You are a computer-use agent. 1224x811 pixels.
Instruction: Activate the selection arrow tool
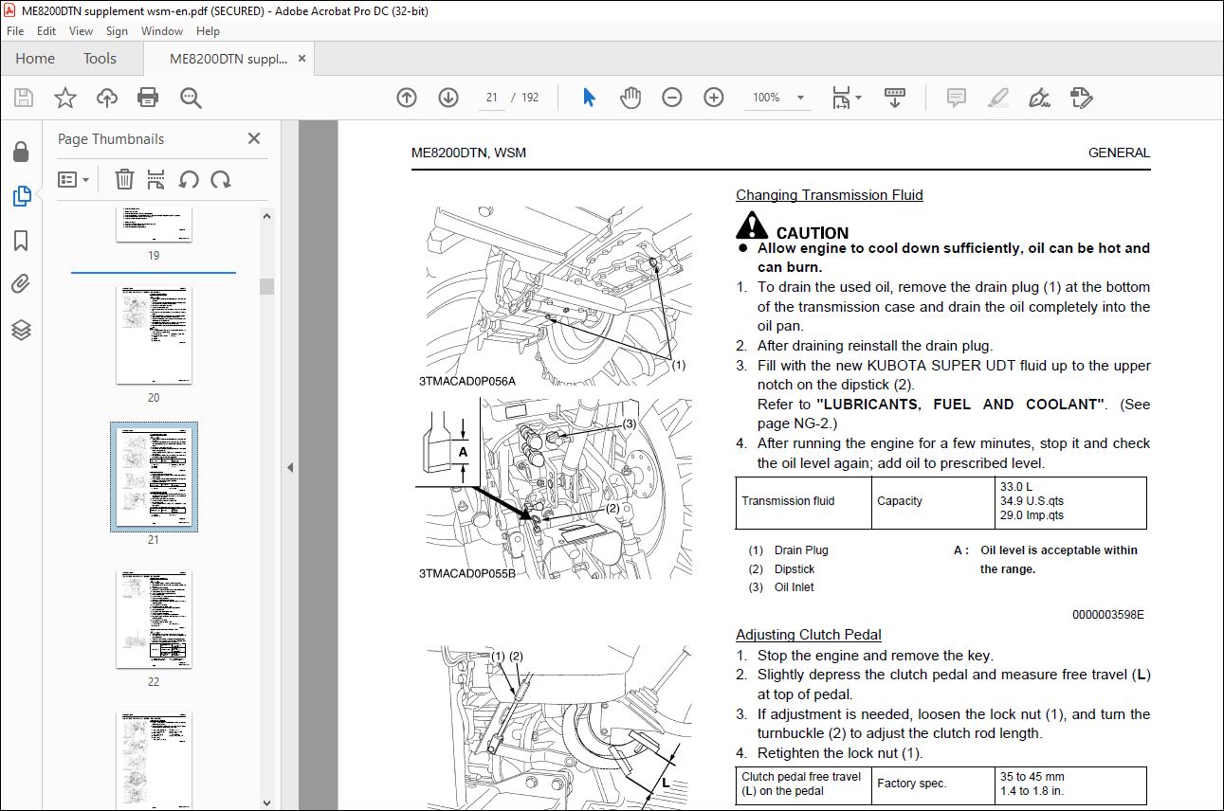(x=589, y=98)
